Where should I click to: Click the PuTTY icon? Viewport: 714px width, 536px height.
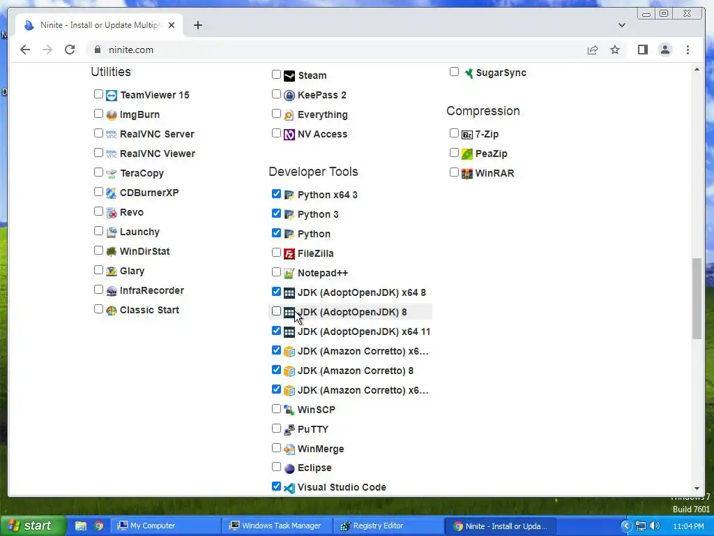(289, 429)
